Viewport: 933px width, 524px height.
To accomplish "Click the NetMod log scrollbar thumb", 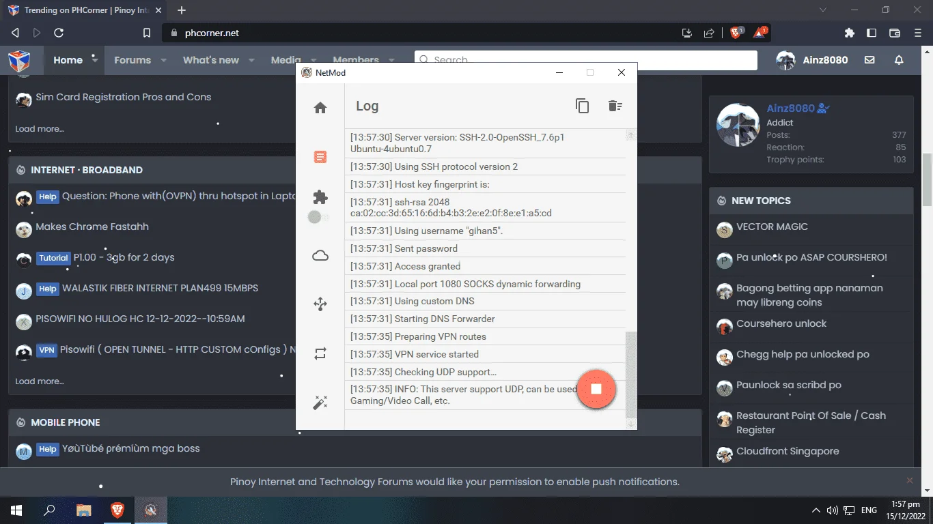I will coord(631,374).
